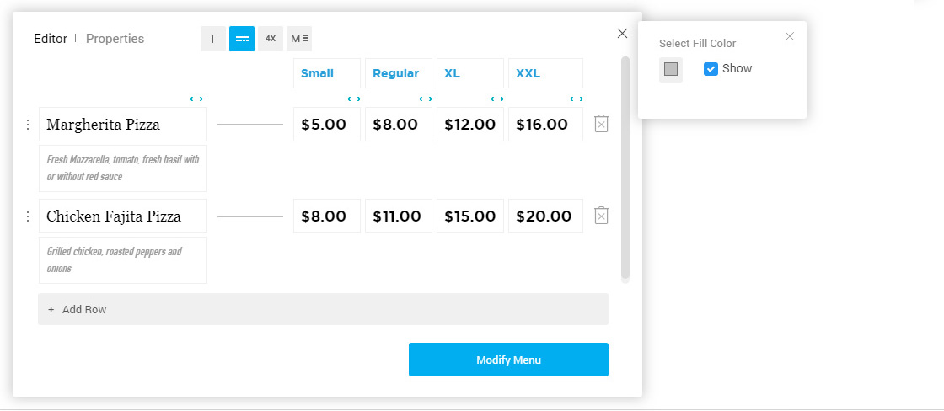Screen dimensions: 944x411
Task: Click the resize arrow above the XXL column
Action: (x=577, y=99)
